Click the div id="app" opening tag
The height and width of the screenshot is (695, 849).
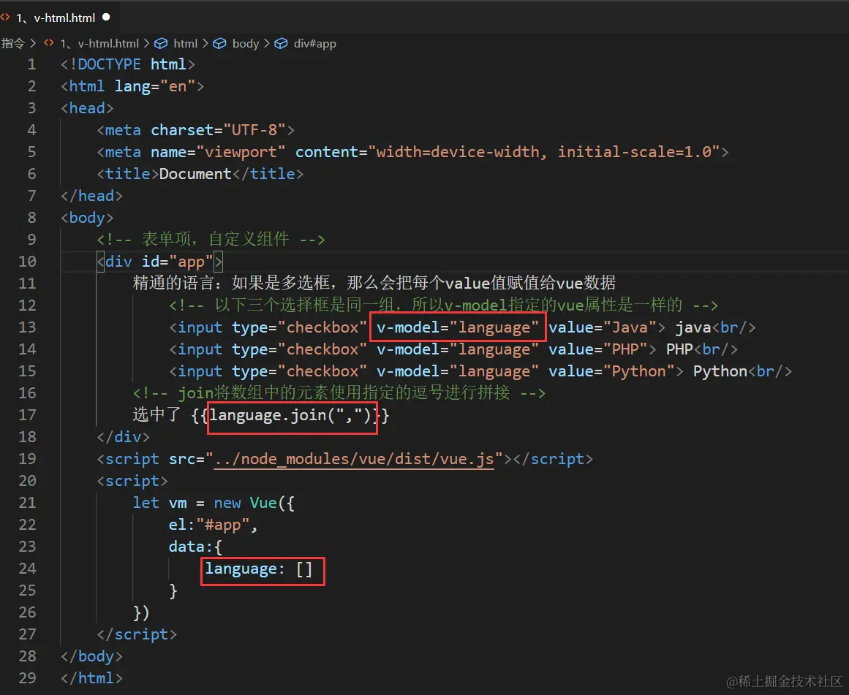pyautogui.click(x=159, y=262)
